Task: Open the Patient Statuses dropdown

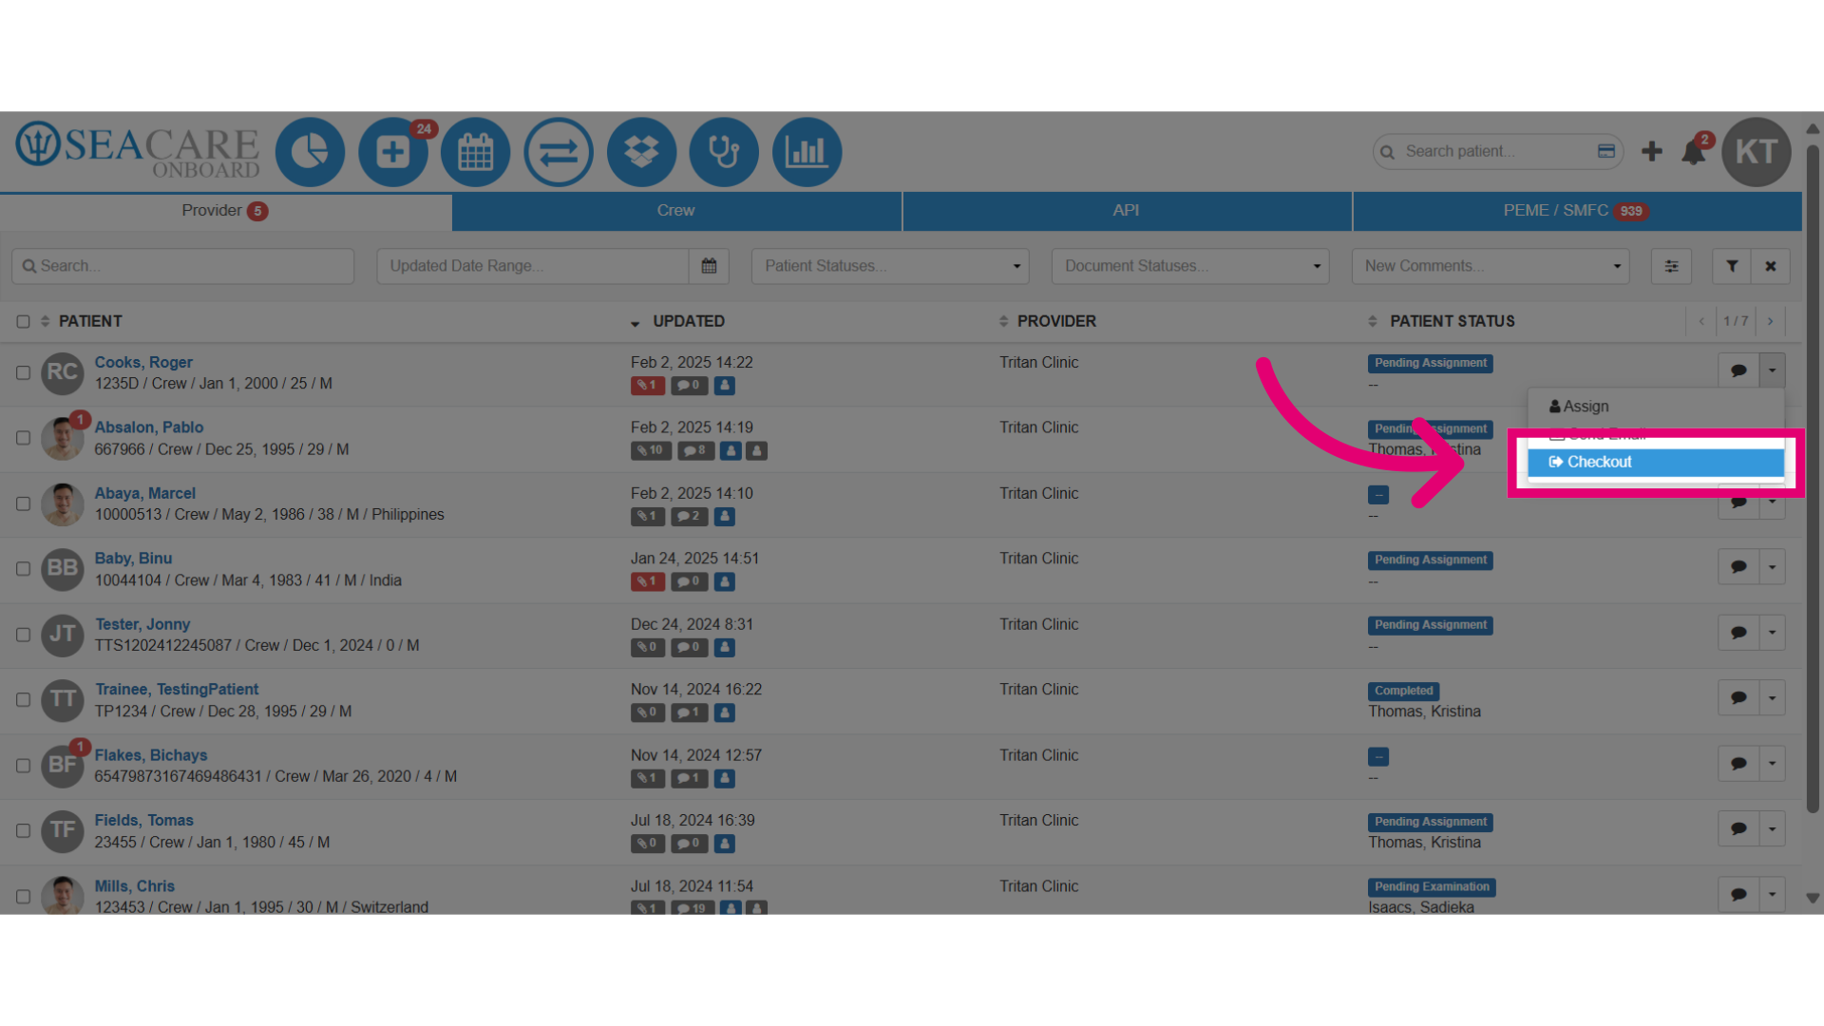Action: pos(890,266)
